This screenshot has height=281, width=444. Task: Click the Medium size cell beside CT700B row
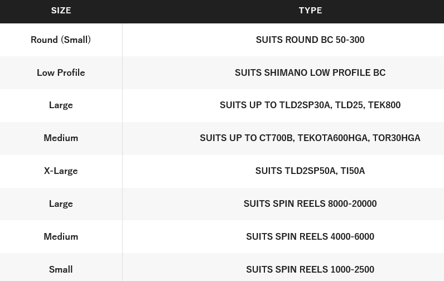61,138
